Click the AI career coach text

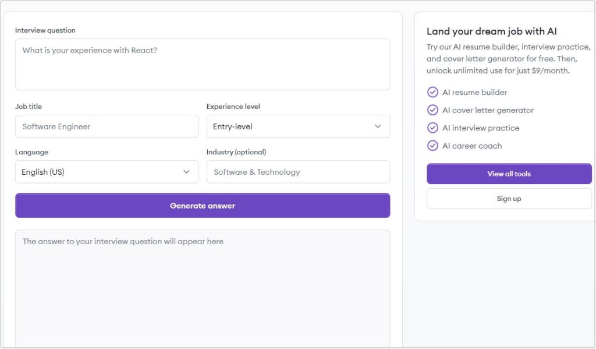(x=472, y=146)
